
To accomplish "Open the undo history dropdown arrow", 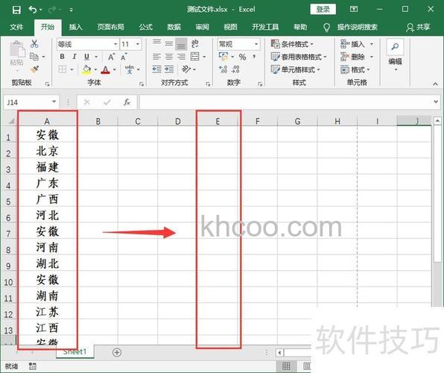I will point(41,10).
